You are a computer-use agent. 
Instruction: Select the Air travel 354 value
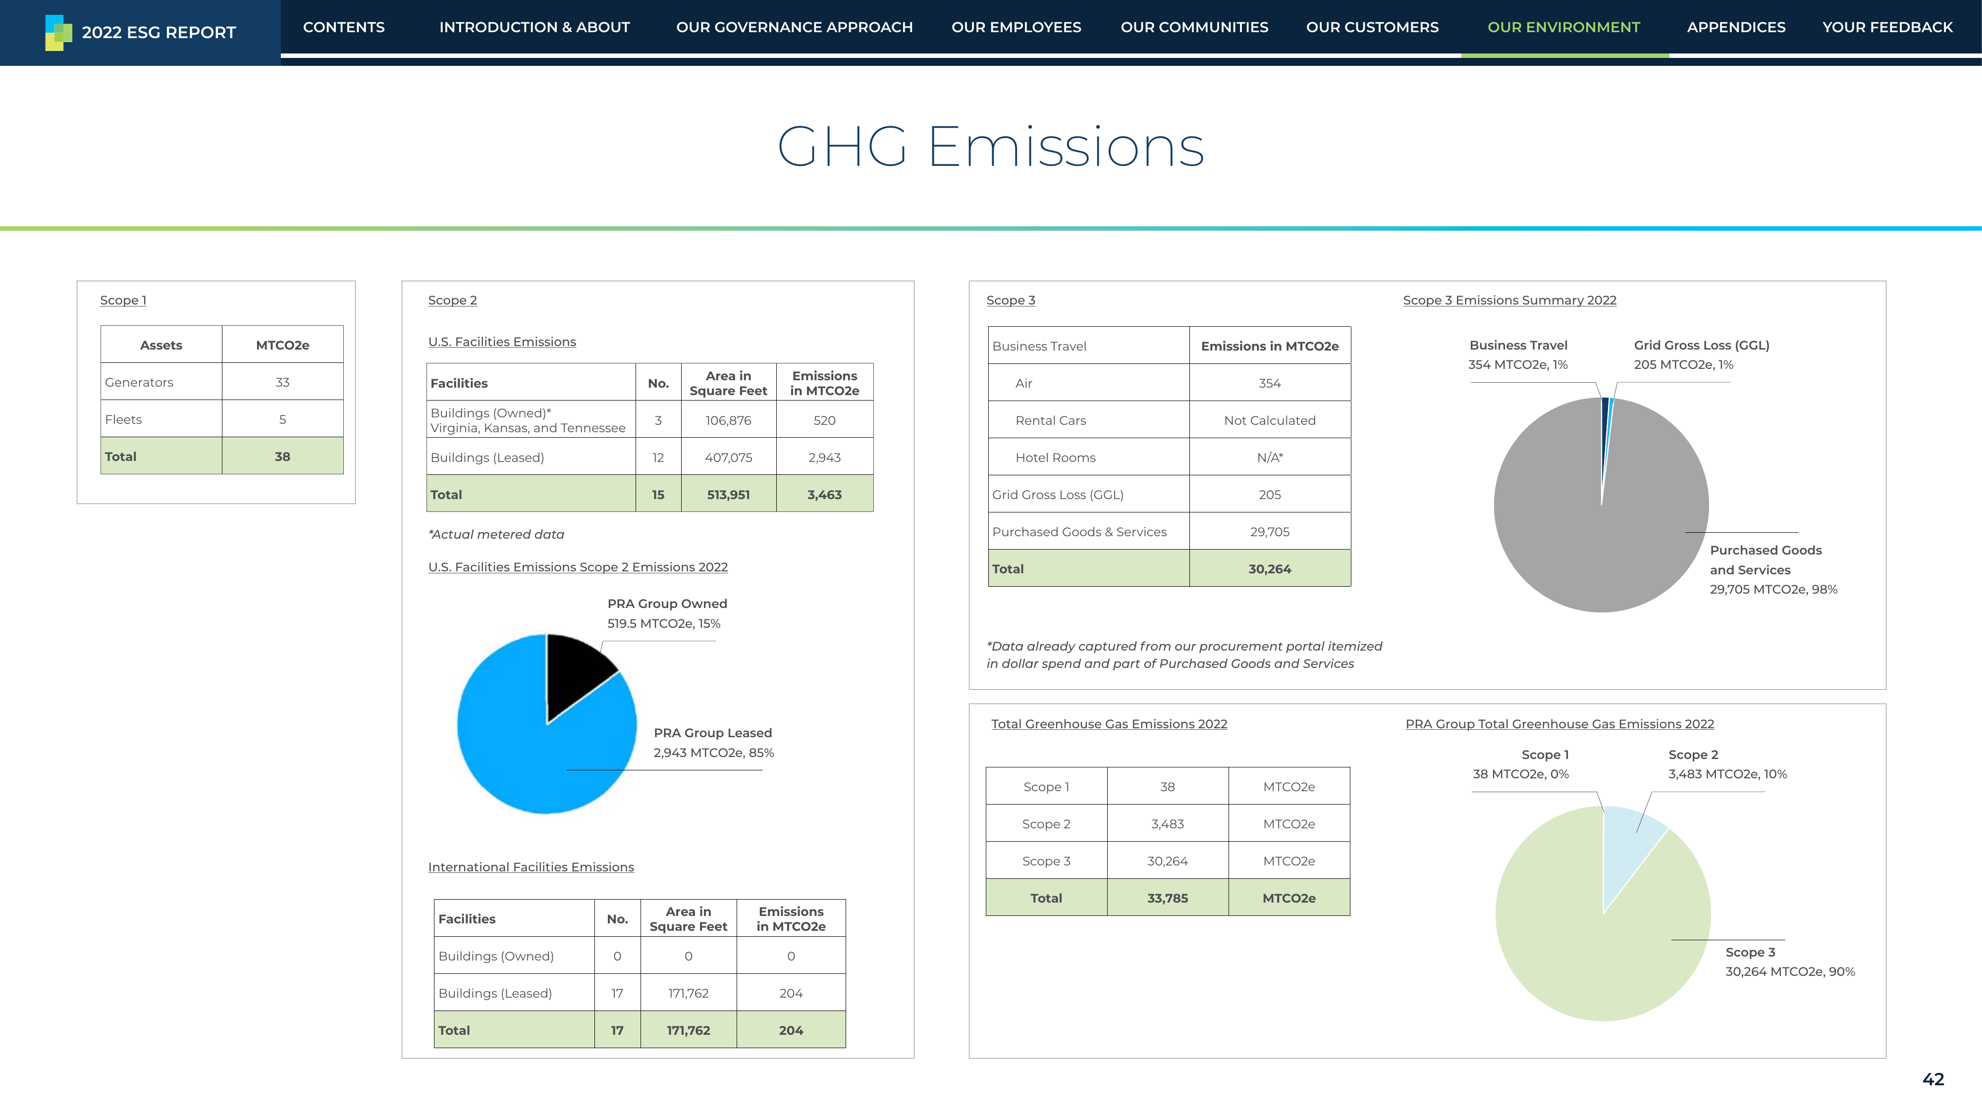tap(1270, 383)
